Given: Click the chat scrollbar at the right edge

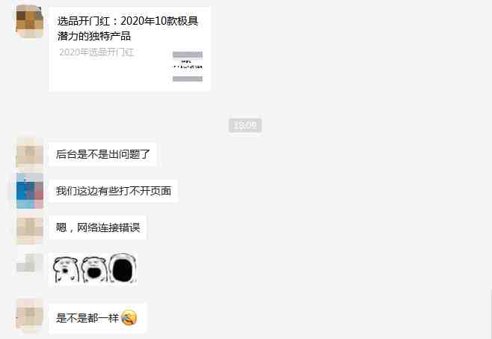Looking at the screenshot, I should coord(491,314).
